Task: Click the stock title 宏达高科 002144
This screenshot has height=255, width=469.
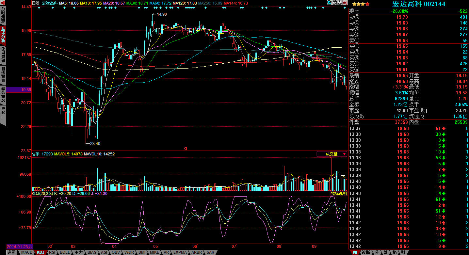Action: (419, 4)
